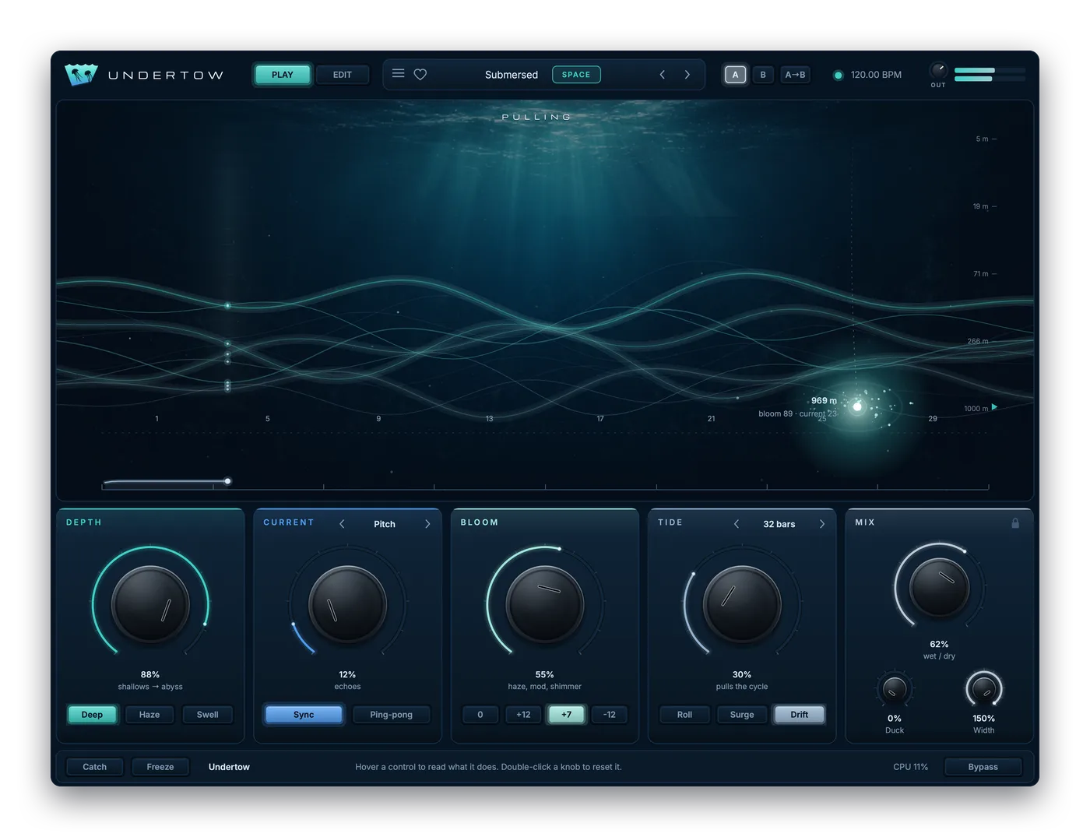Toggle the MIX lock icon
The width and height of the screenshot is (1090, 837).
point(1015,523)
